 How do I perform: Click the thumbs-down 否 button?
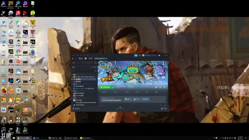pos(137,99)
